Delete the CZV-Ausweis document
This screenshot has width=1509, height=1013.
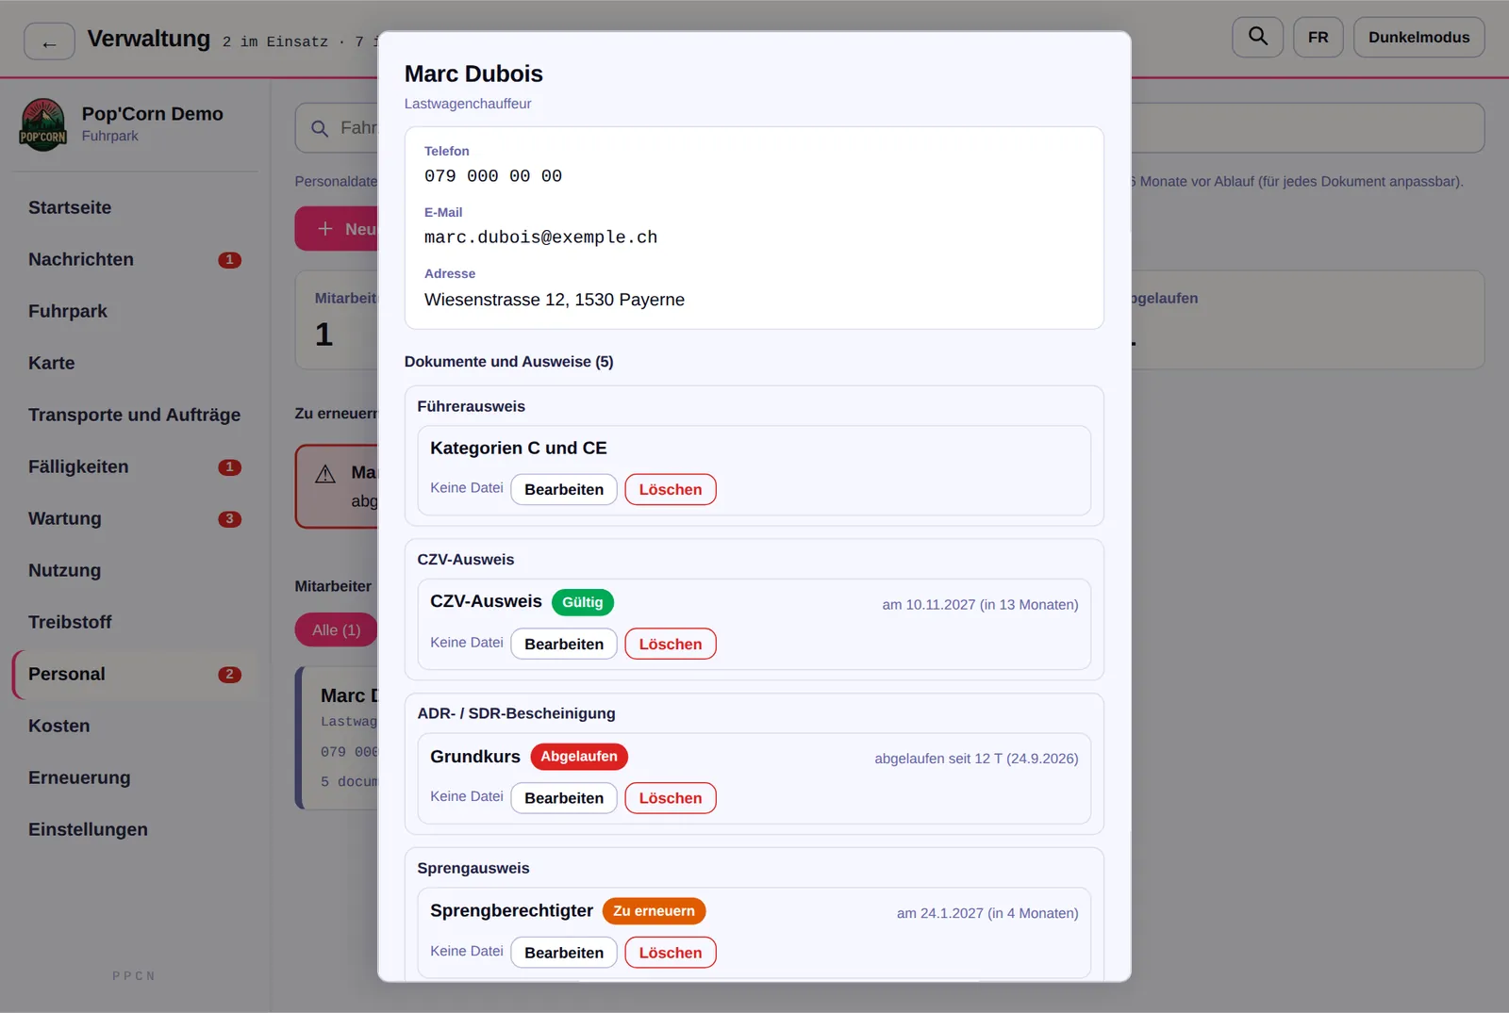(x=671, y=644)
